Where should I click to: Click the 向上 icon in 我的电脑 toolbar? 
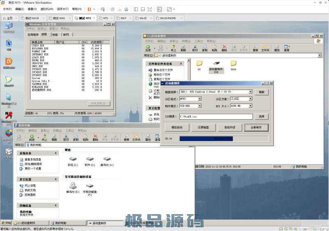tap(44, 138)
